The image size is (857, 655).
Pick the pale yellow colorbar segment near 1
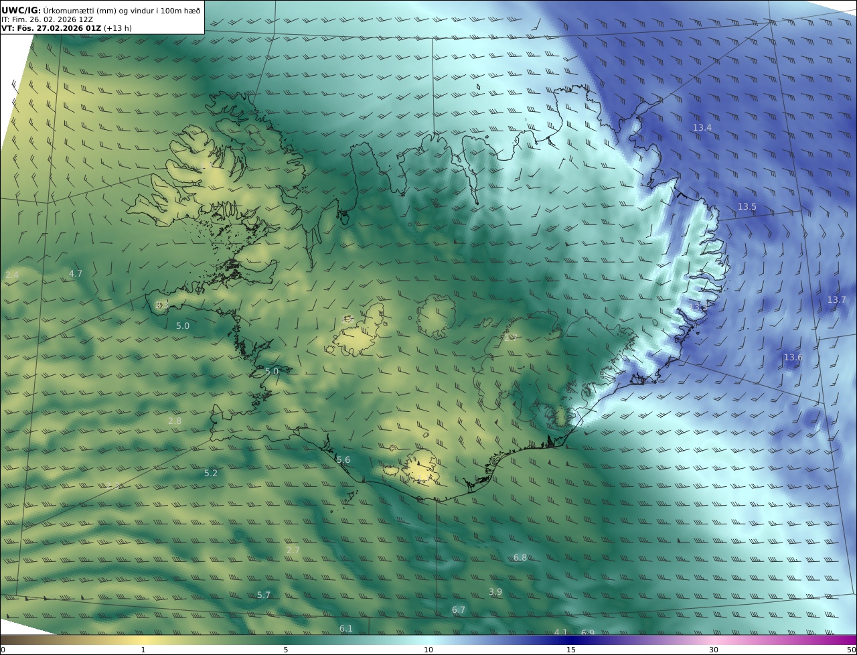143,640
